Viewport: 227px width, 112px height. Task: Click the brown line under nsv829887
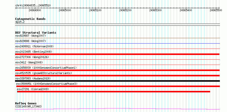click(117, 38)
